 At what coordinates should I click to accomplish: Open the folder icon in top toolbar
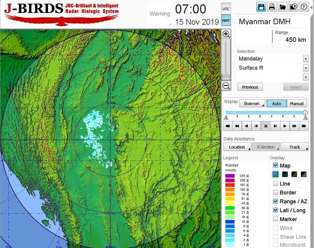pos(282,7)
